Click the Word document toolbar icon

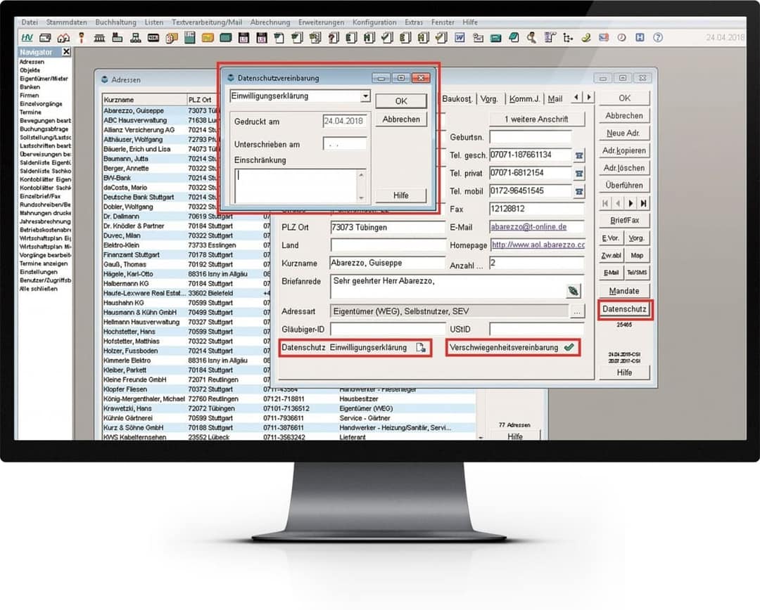click(460, 37)
